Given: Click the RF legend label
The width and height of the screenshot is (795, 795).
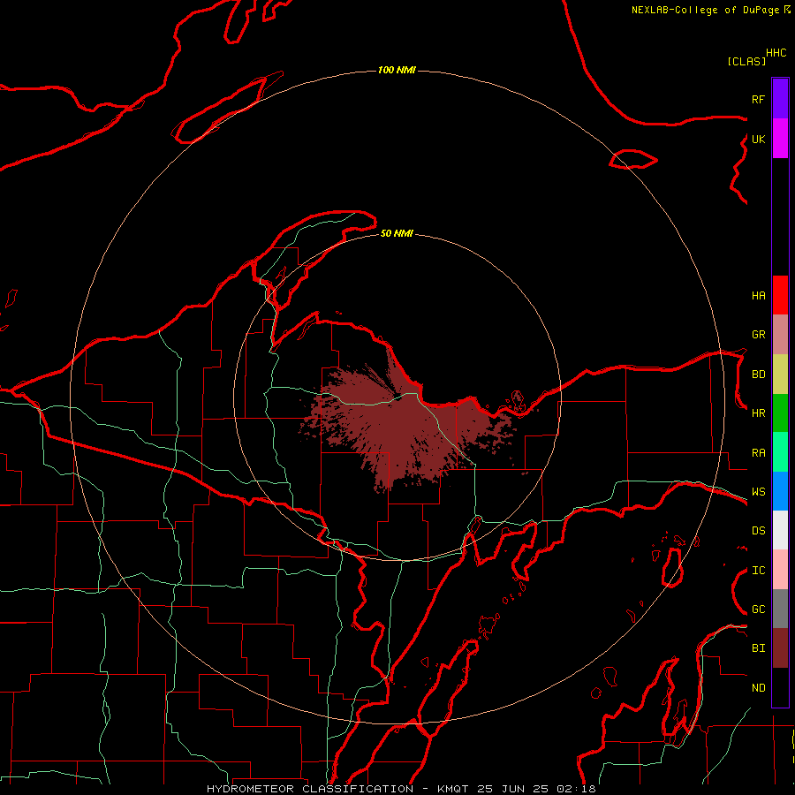Looking at the screenshot, I should click(759, 99).
